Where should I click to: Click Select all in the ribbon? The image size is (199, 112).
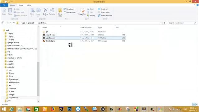coord(103,9)
